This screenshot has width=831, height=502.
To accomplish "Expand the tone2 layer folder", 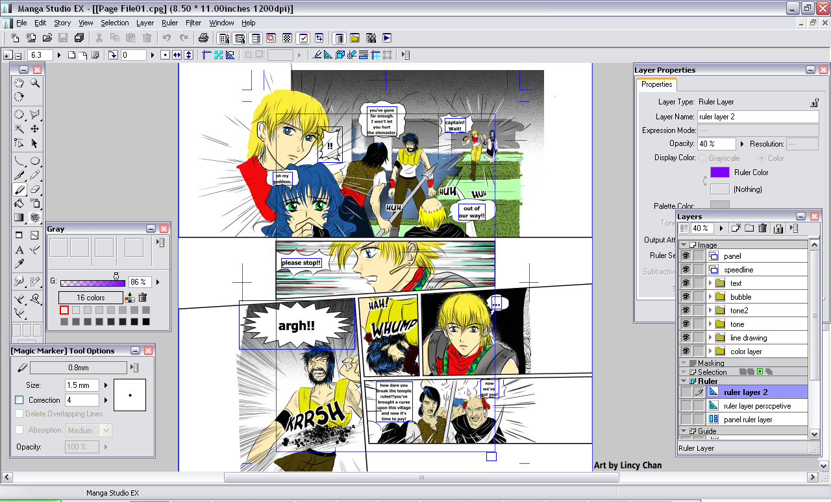I will (x=710, y=310).
